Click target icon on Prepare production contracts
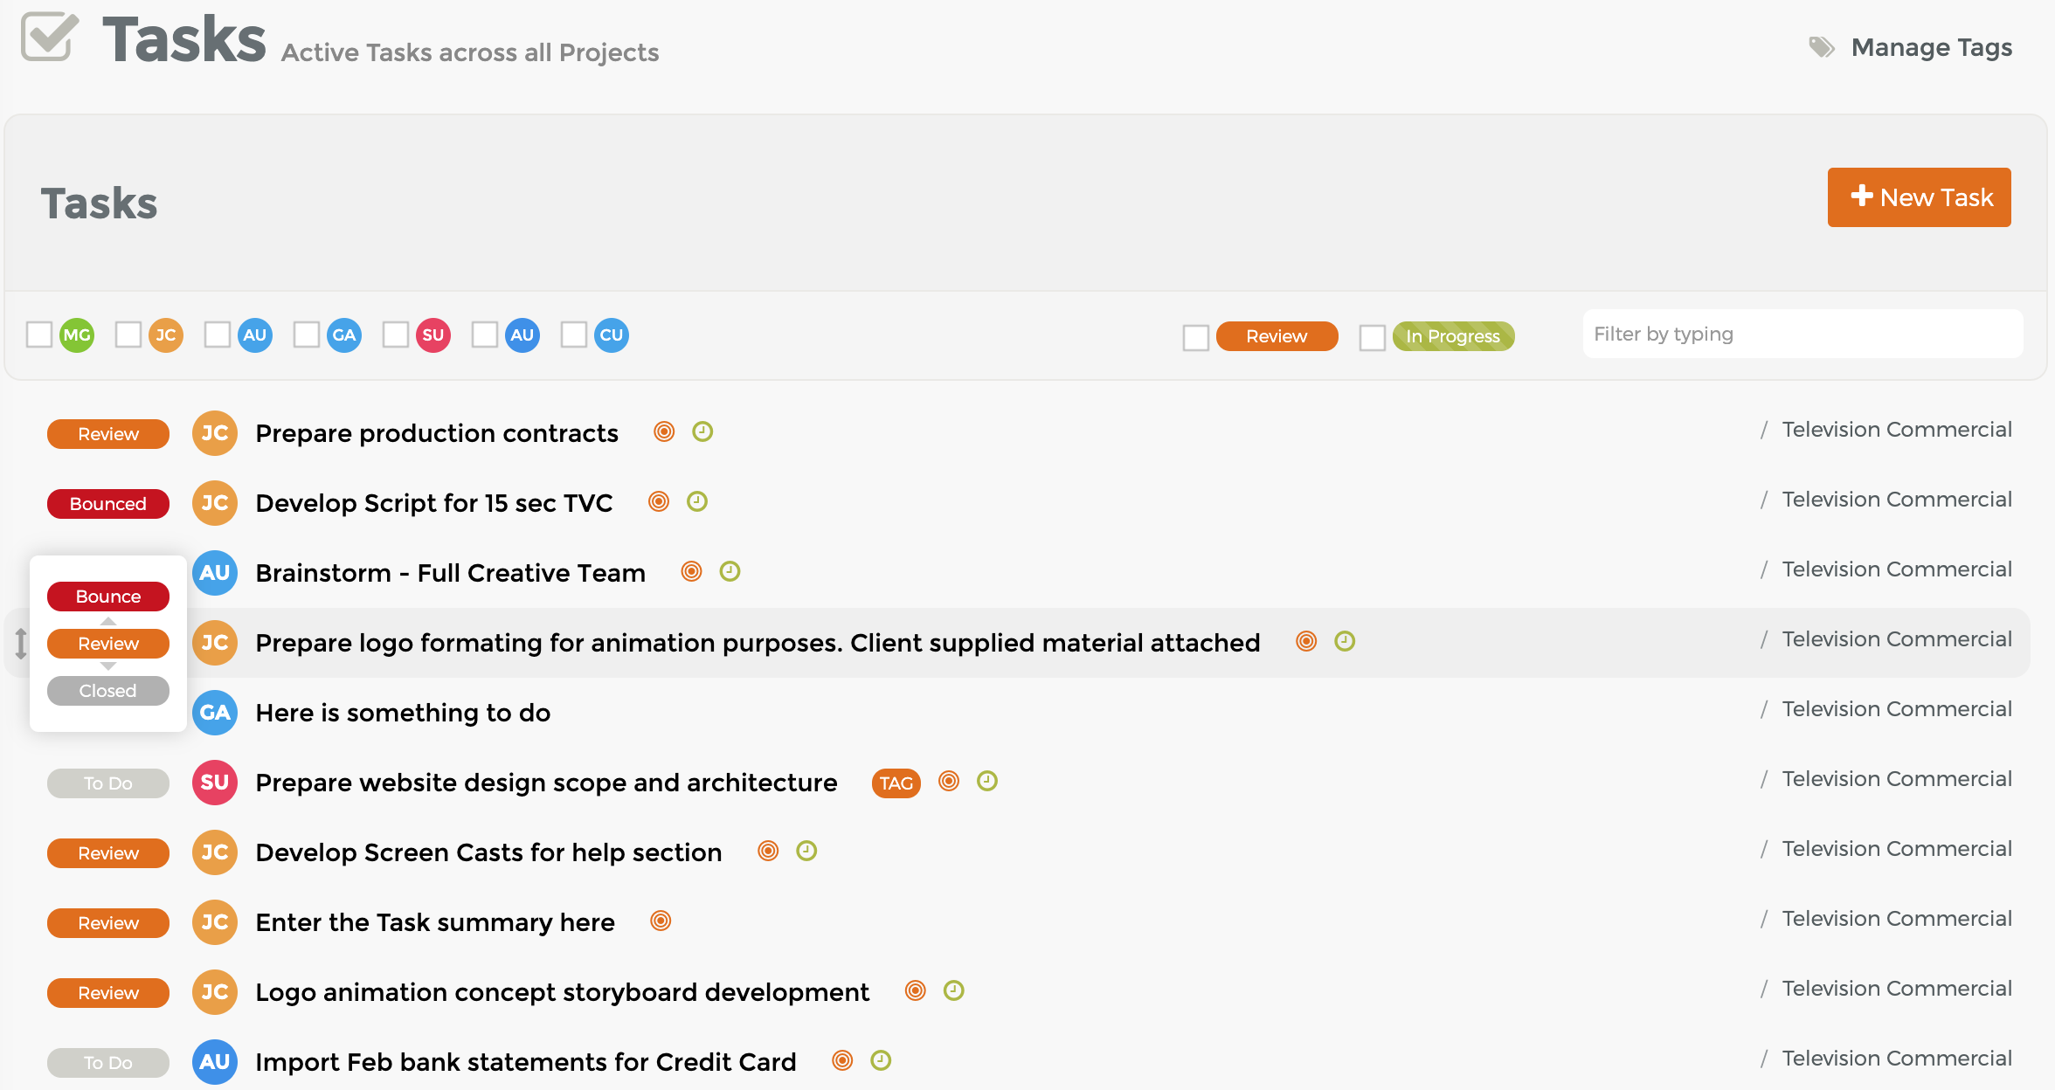 tap(664, 431)
